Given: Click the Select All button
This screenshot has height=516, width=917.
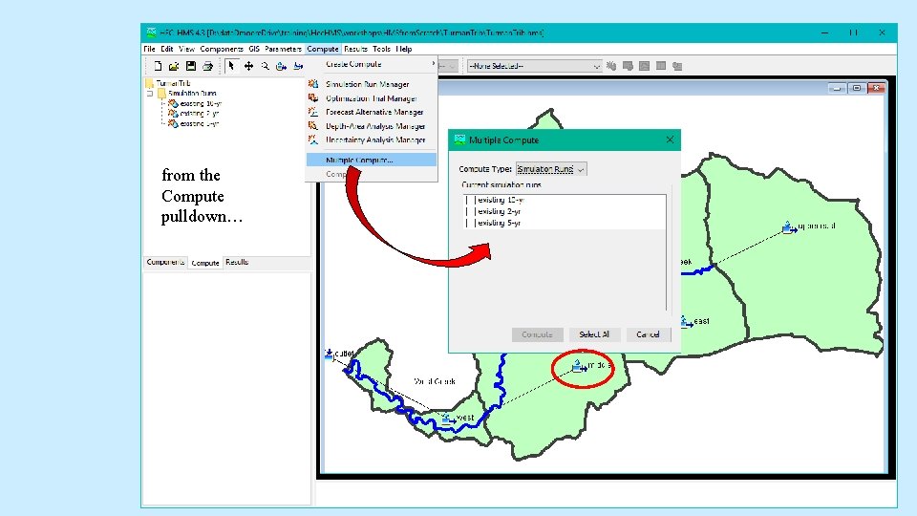Looking at the screenshot, I should [594, 334].
